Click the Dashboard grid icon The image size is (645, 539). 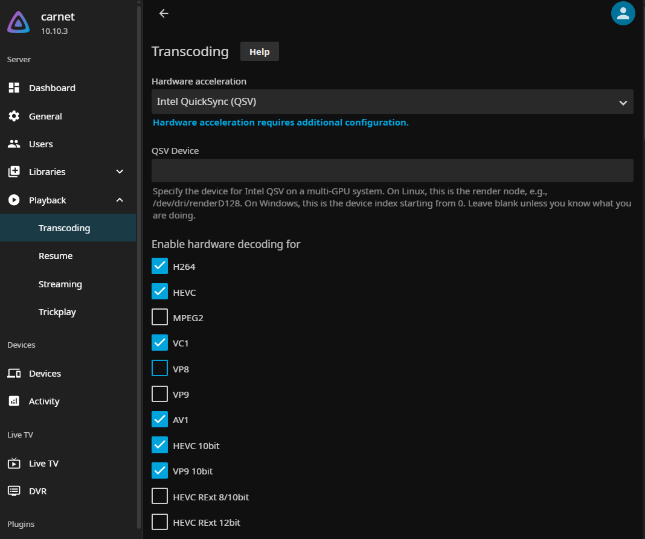click(x=14, y=88)
